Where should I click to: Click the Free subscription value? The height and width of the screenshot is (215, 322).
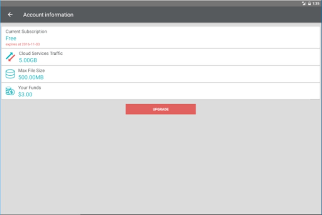coord(11,38)
